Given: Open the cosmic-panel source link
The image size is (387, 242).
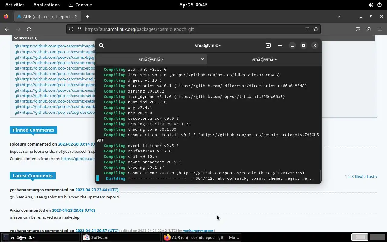Looking at the screenshot, I should click(54, 85).
